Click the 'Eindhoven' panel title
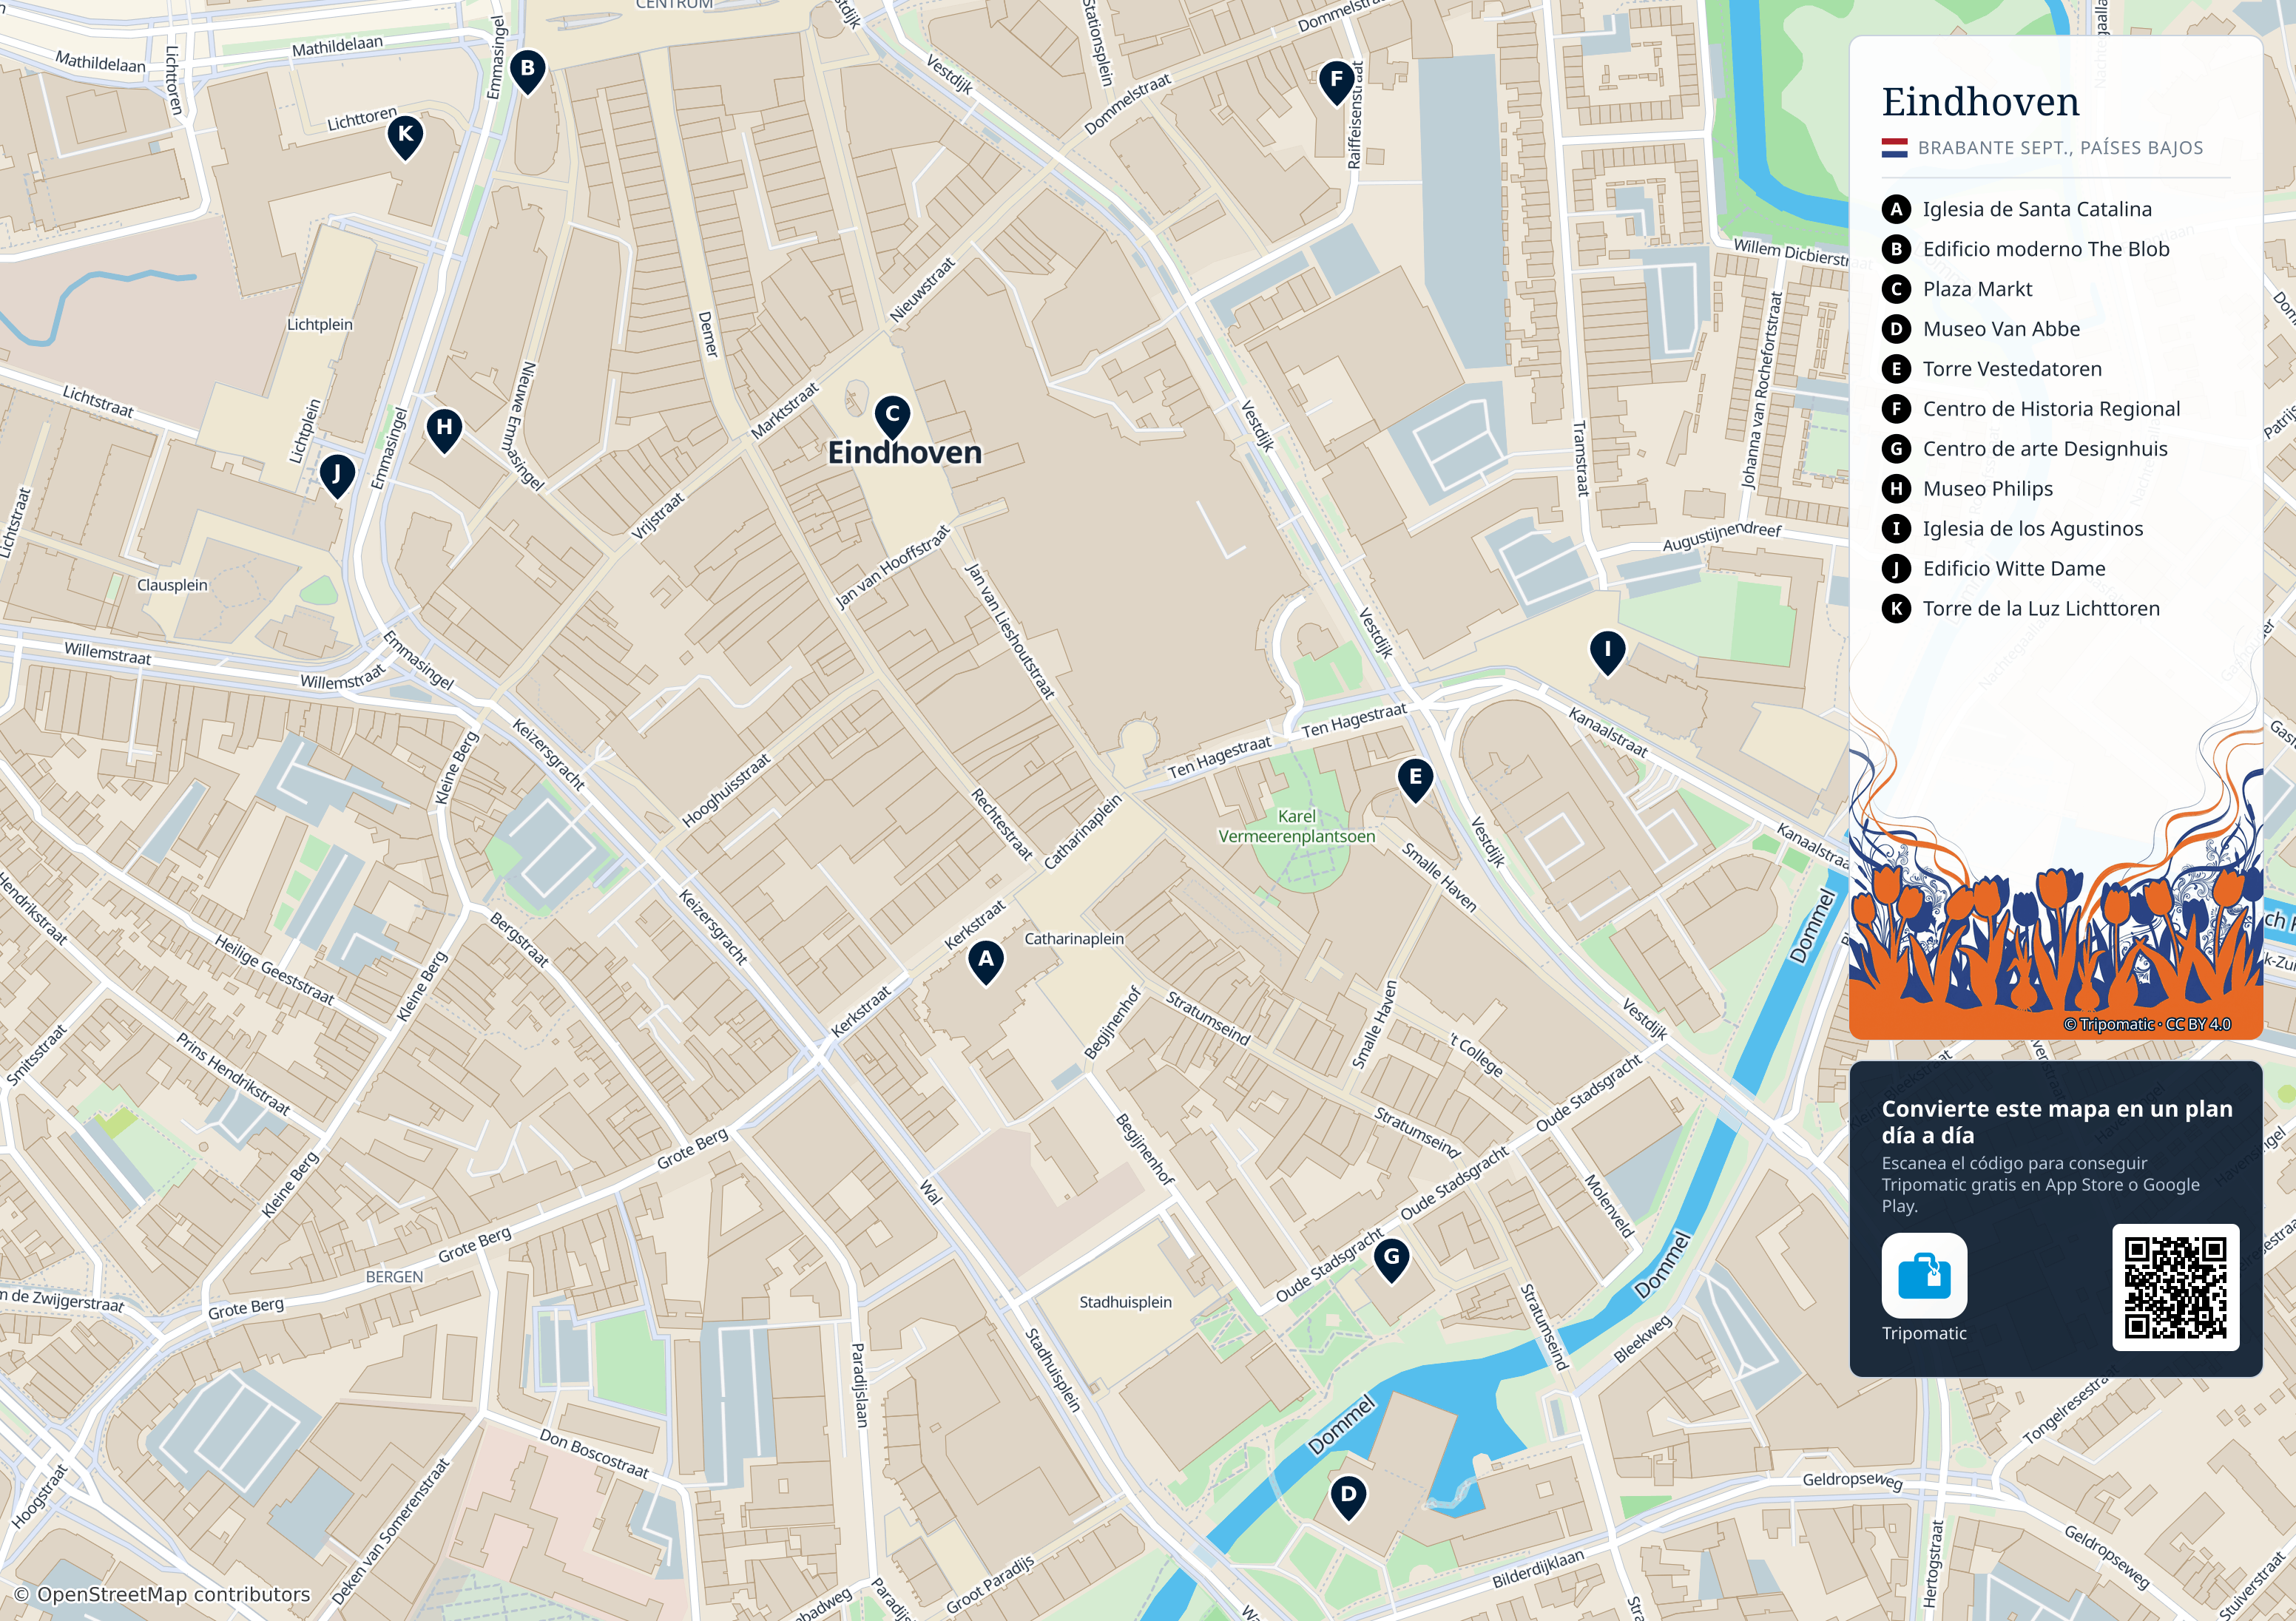 tap(1980, 102)
